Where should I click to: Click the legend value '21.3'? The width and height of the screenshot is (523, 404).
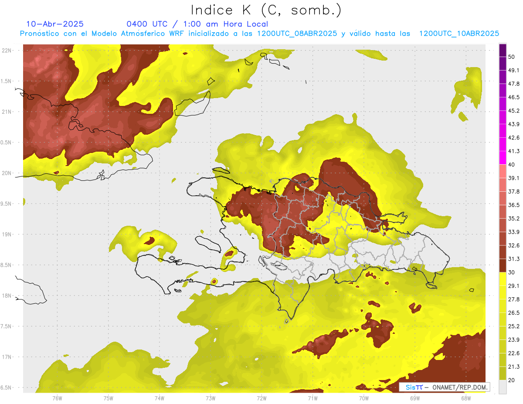[x=514, y=367]
